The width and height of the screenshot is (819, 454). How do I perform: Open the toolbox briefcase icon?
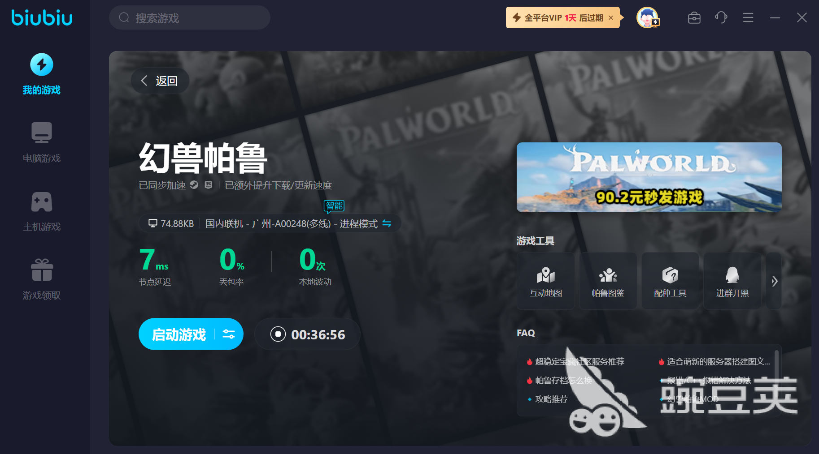click(x=694, y=18)
